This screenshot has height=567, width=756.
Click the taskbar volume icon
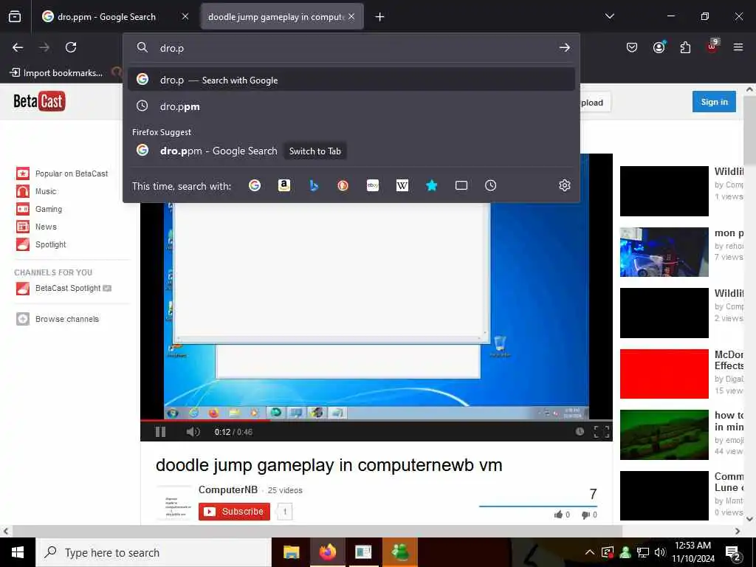pyautogui.click(x=659, y=552)
